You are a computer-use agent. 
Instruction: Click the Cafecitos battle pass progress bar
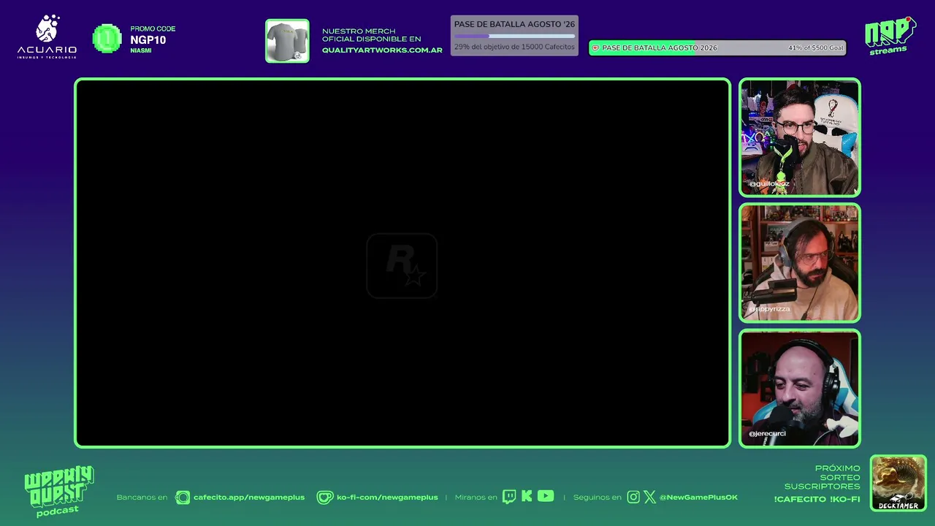point(514,36)
